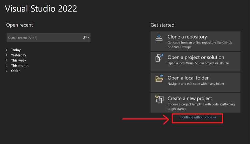
Task: Expand the This week group arrow
Action: (x=7, y=60)
